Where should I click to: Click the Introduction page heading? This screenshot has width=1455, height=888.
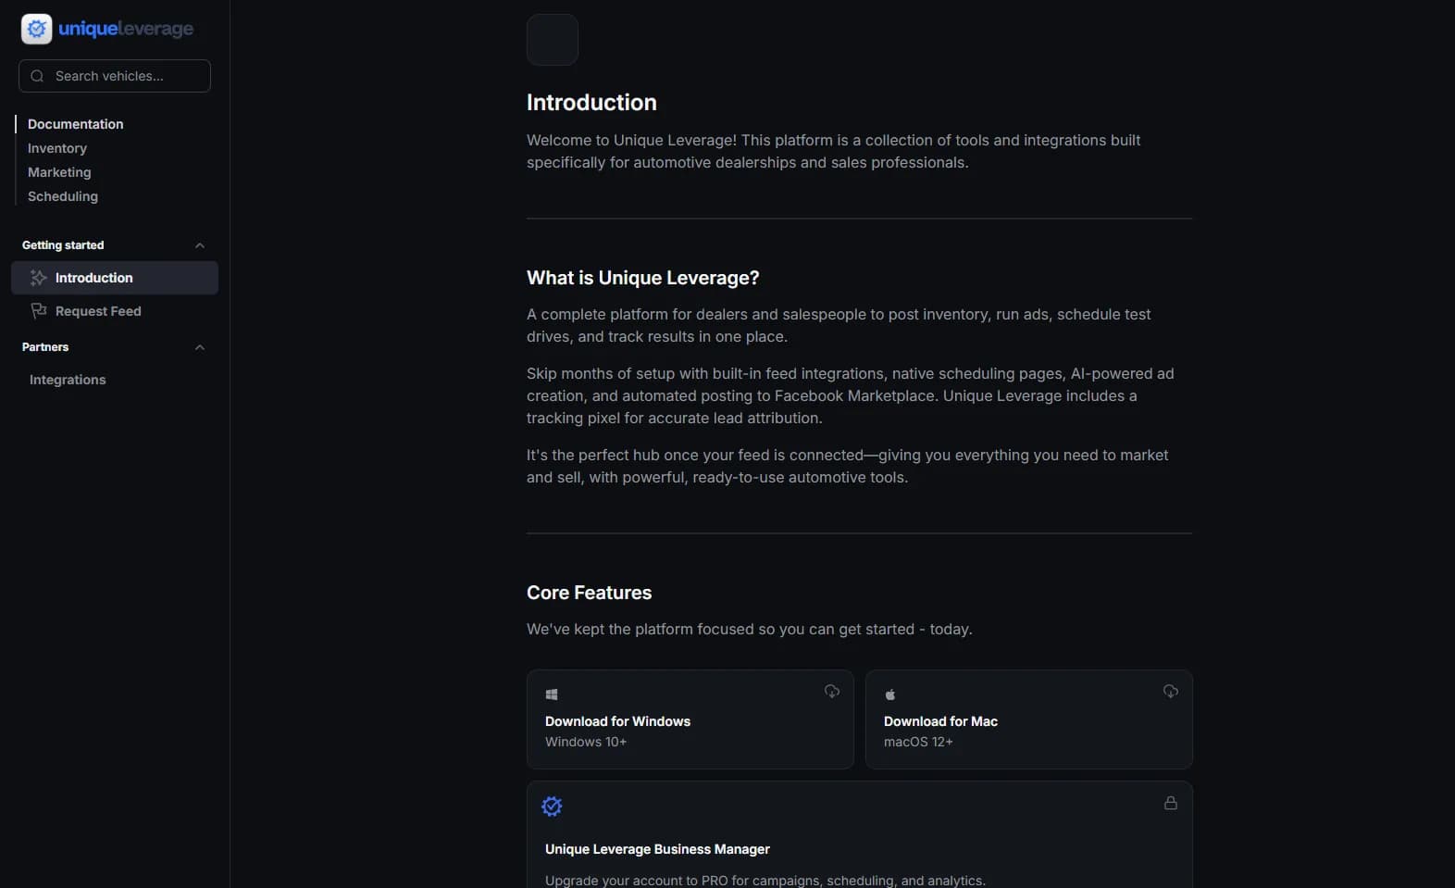[x=591, y=103]
